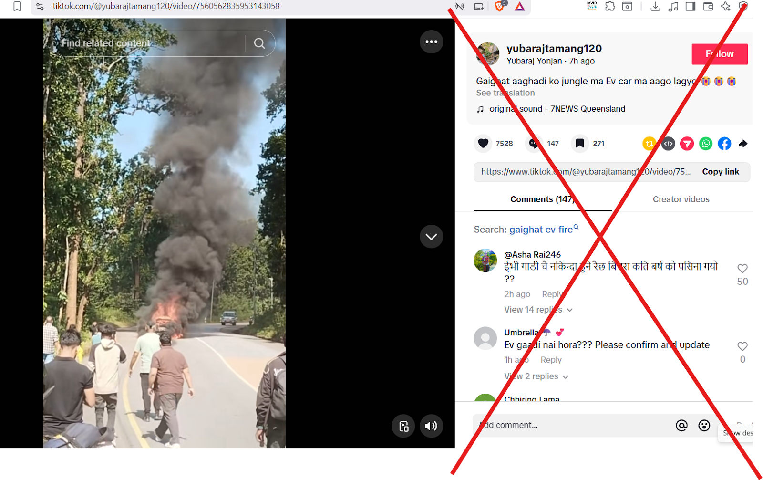
Task: Click the Add comment input field
Action: (x=572, y=425)
